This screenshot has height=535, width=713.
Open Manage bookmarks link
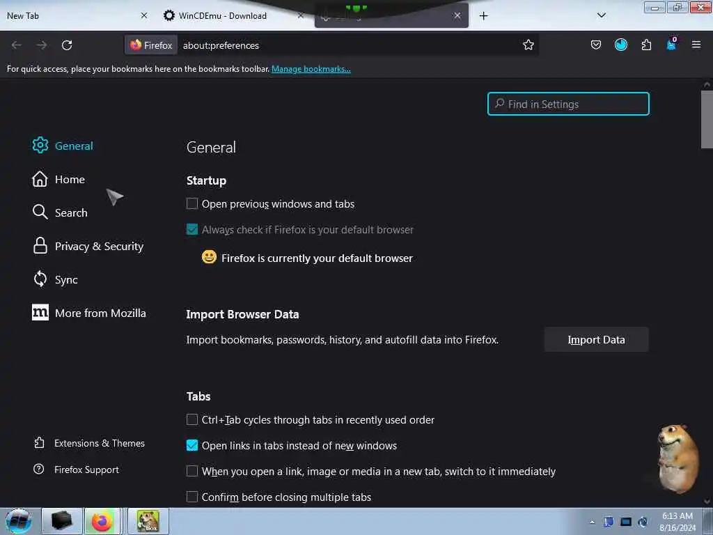[x=311, y=69]
